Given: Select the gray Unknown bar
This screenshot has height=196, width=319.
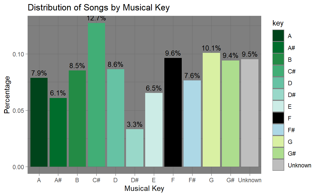Looking at the screenshot, I should tap(249, 113).
